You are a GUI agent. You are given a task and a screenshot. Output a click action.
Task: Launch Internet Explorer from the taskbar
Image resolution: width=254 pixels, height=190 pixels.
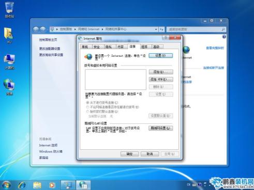tap(22, 185)
